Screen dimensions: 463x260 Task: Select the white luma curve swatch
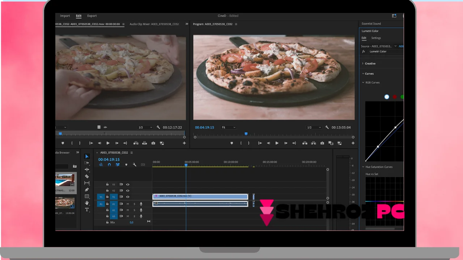[387, 97]
